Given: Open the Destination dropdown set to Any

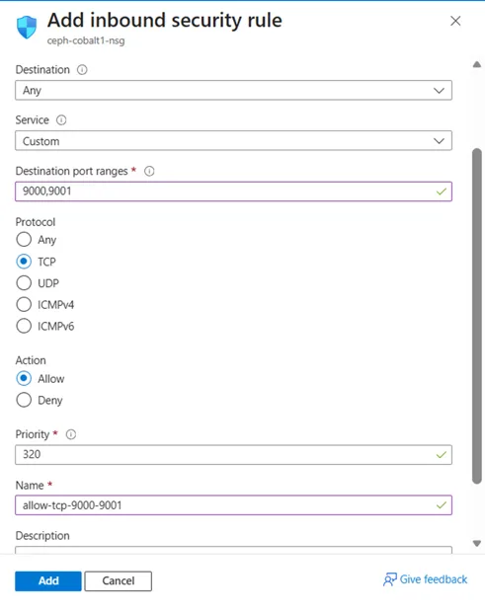Looking at the screenshot, I should 233,90.
